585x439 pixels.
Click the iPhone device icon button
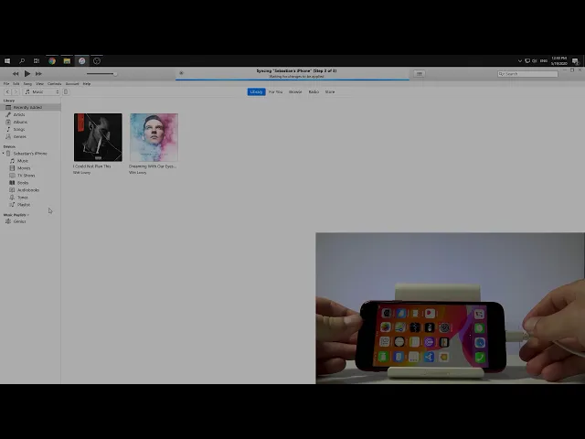65,91
